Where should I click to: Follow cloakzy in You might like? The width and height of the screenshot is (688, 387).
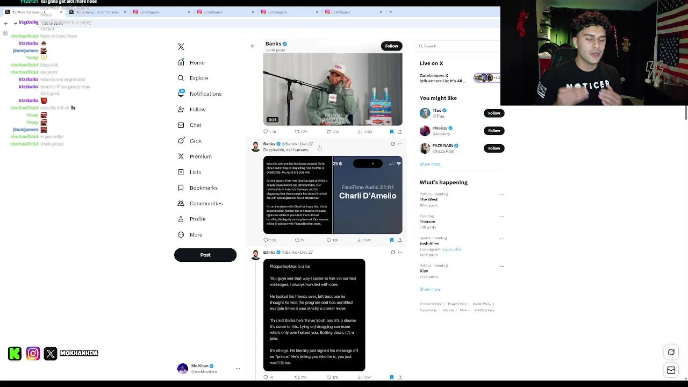tap(494, 131)
